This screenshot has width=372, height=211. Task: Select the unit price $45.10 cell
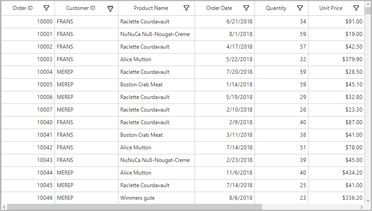(x=336, y=85)
